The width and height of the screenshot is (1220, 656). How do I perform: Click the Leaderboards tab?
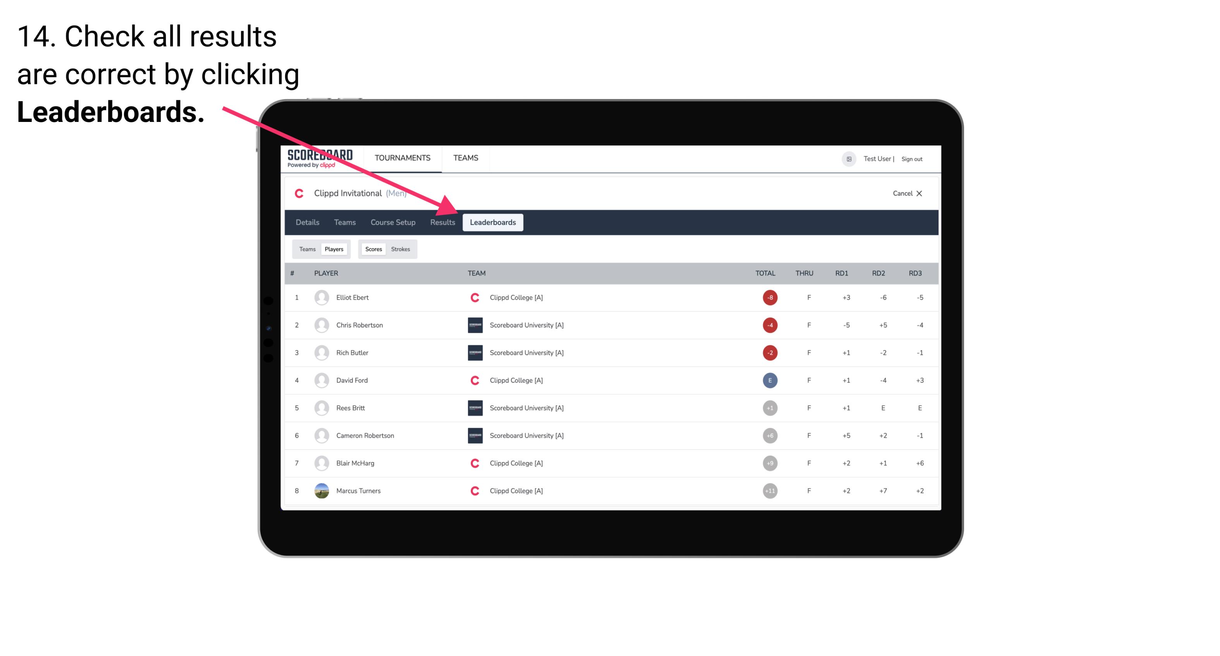point(493,222)
